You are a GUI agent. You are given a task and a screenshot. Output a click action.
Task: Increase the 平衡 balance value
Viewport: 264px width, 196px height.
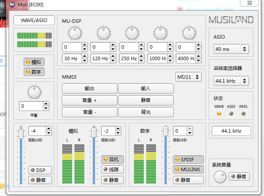point(46,104)
